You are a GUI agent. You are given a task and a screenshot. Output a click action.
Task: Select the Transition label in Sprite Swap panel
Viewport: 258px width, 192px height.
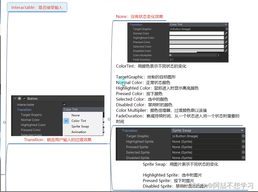coord(130,131)
